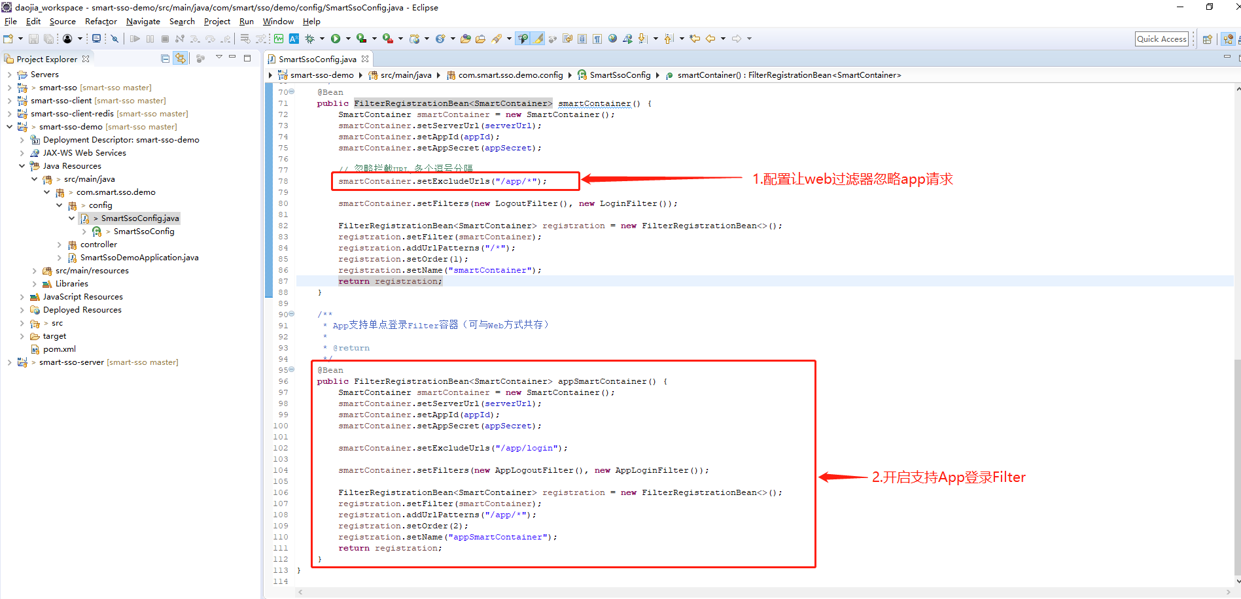Click the Save All icon
This screenshot has width=1241, height=599.
pos(49,39)
